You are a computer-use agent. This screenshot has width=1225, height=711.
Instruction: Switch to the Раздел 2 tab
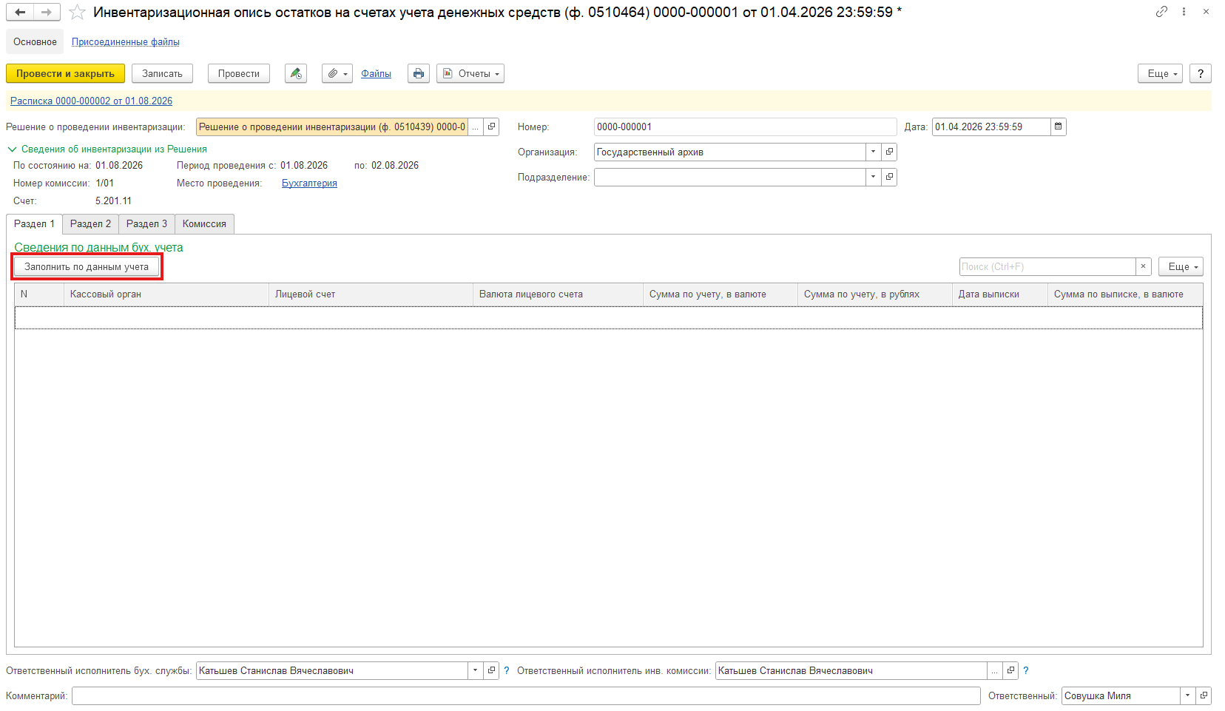[x=90, y=223]
